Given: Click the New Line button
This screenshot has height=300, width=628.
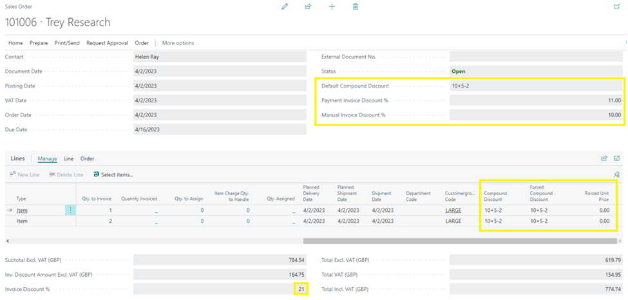Looking at the screenshot, I should tap(24, 174).
